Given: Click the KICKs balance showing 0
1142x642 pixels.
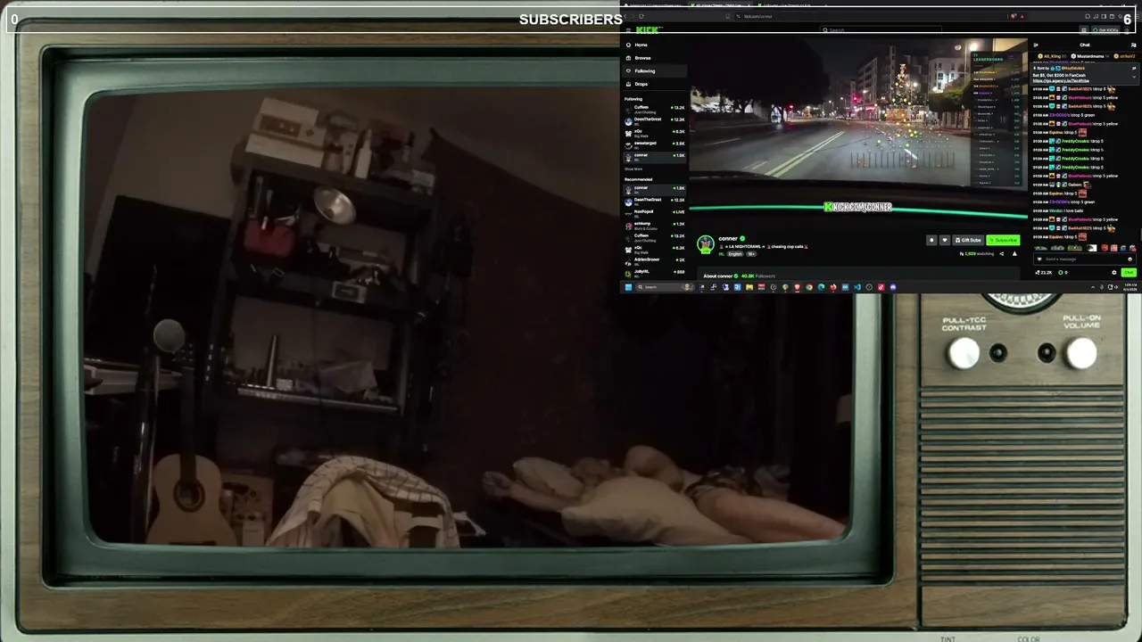Looking at the screenshot, I should click(x=1063, y=273).
